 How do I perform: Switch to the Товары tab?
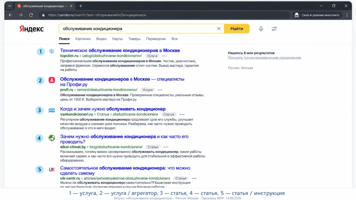tap(134, 39)
